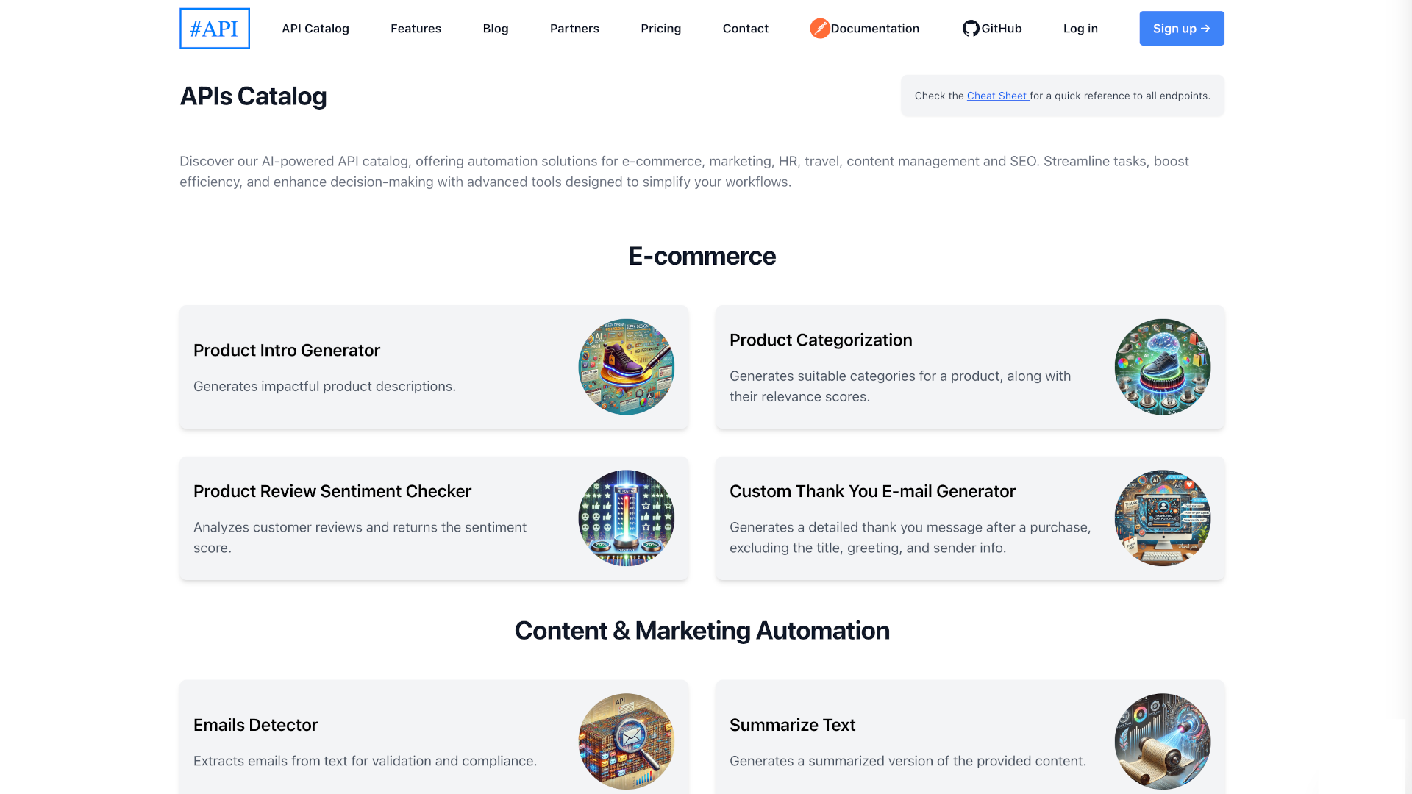
Task: Click the Emails Detector magnifier image
Action: coord(627,741)
